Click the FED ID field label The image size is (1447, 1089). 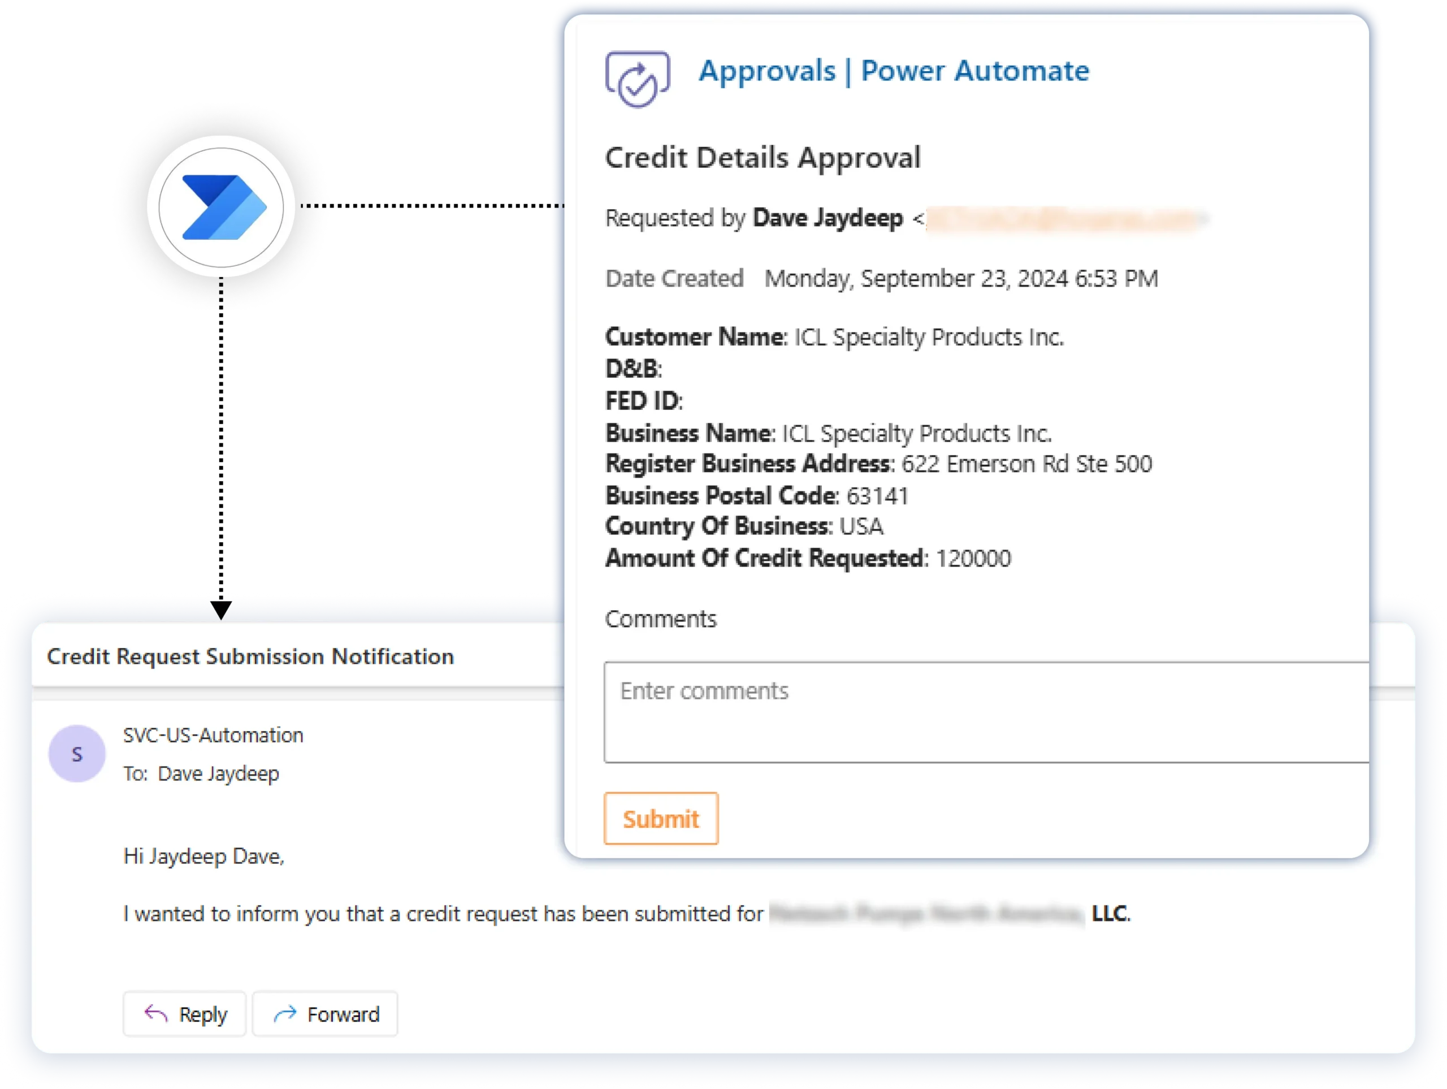tap(644, 401)
